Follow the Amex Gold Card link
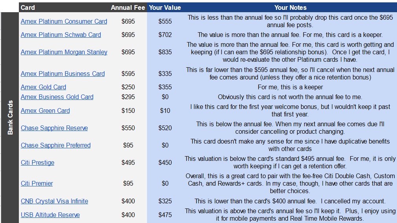Viewport: 397px width, 223px height. pos(43,87)
